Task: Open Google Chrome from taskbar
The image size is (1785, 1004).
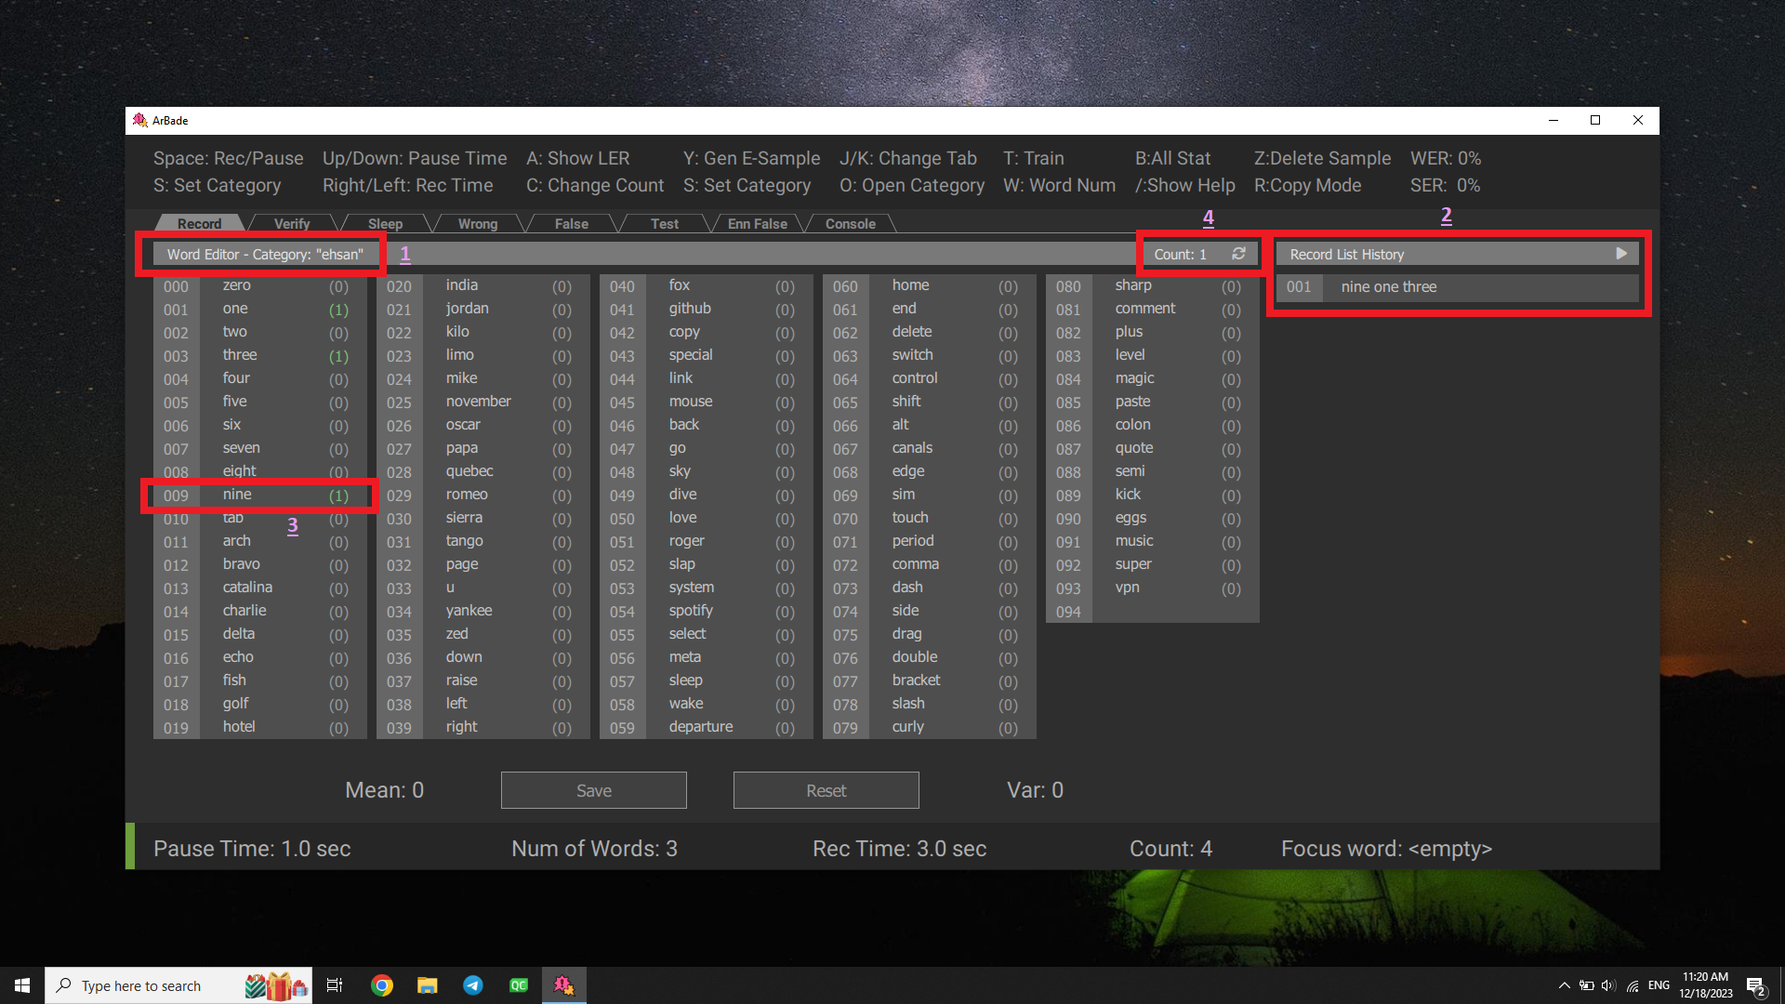Action: (x=381, y=985)
